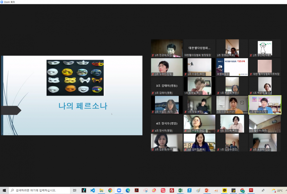Select the 4조 장서우(영암) participant tile
Screen dimensions: 287x194
click(167, 123)
